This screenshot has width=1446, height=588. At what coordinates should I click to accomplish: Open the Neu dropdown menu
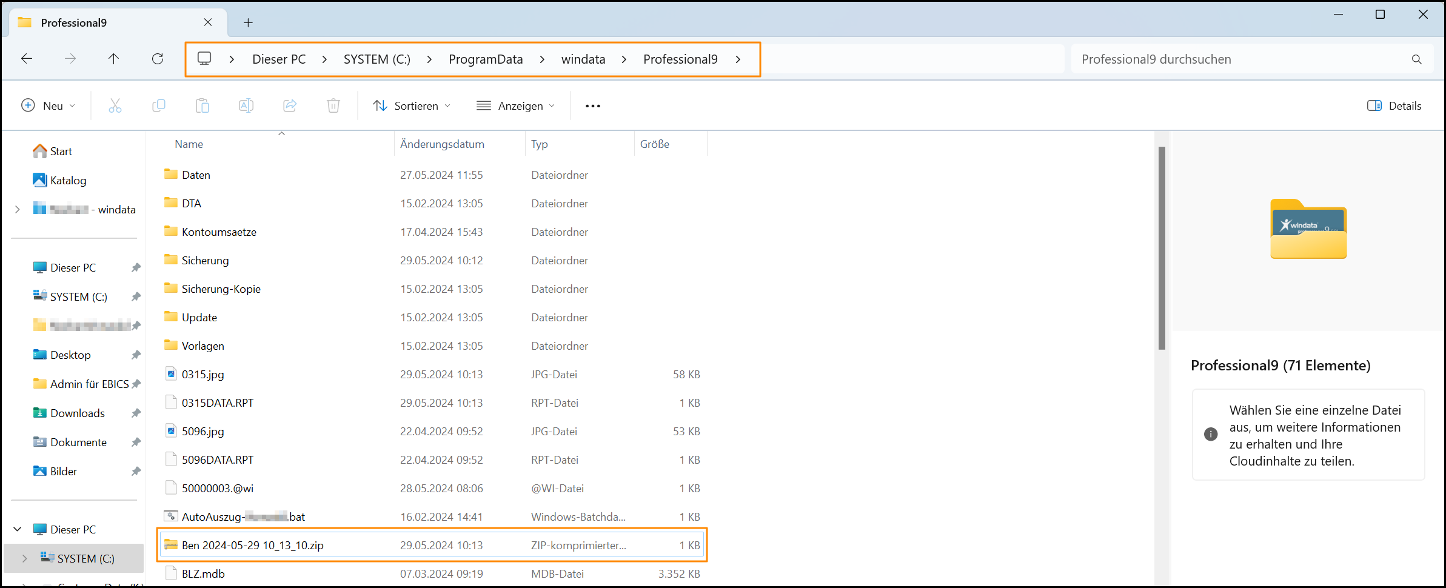(49, 106)
